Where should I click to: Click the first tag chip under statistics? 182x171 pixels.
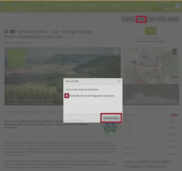[x=129, y=162]
